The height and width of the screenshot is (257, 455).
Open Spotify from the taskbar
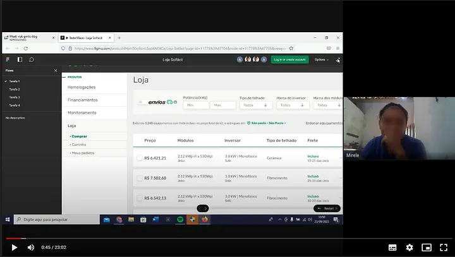tap(180, 220)
